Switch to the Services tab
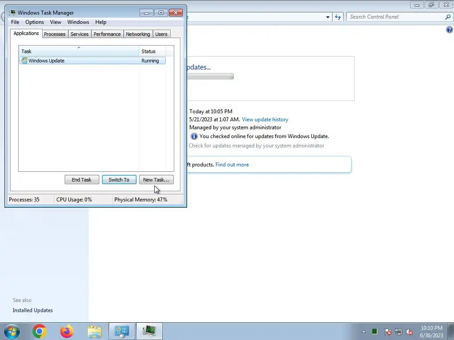The image size is (454, 340). pyautogui.click(x=80, y=34)
